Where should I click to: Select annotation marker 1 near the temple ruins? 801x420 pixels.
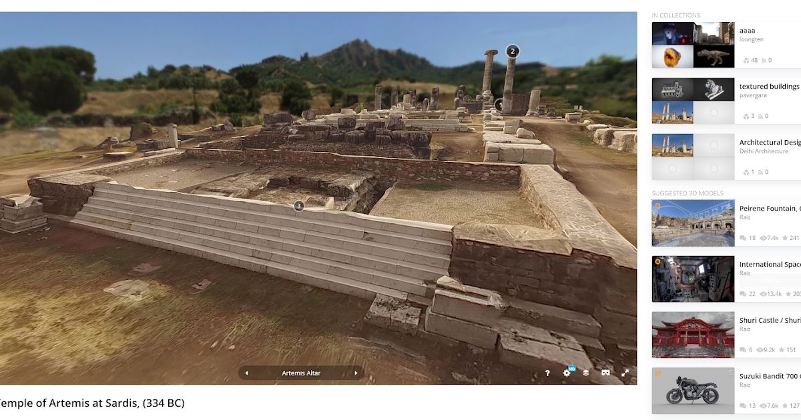click(x=498, y=105)
